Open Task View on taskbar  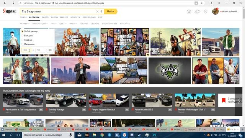point(18,135)
